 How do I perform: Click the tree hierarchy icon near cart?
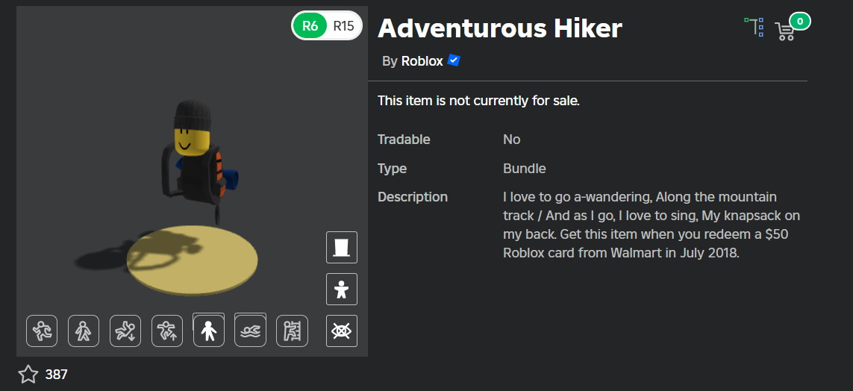pyautogui.click(x=754, y=27)
